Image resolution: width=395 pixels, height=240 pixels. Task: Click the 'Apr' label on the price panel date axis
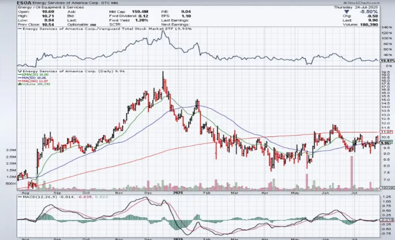(x=265, y=193)
